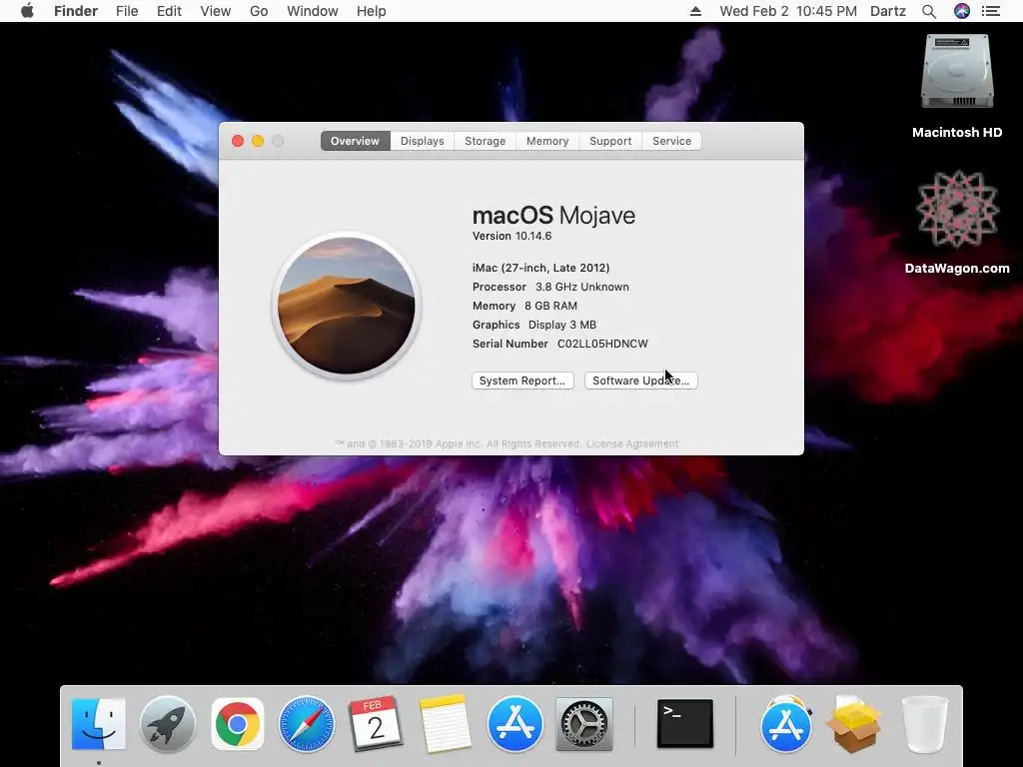The image size is (1023, 767).
Task: Open the Trash in Dock
Action: (924, 724)
